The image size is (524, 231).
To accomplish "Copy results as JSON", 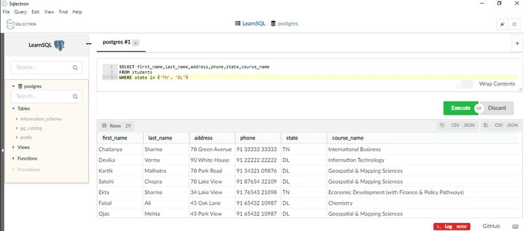I will click(x=469, y=125).
